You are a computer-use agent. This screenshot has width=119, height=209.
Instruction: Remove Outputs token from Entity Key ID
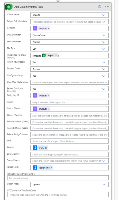point(49,96)
